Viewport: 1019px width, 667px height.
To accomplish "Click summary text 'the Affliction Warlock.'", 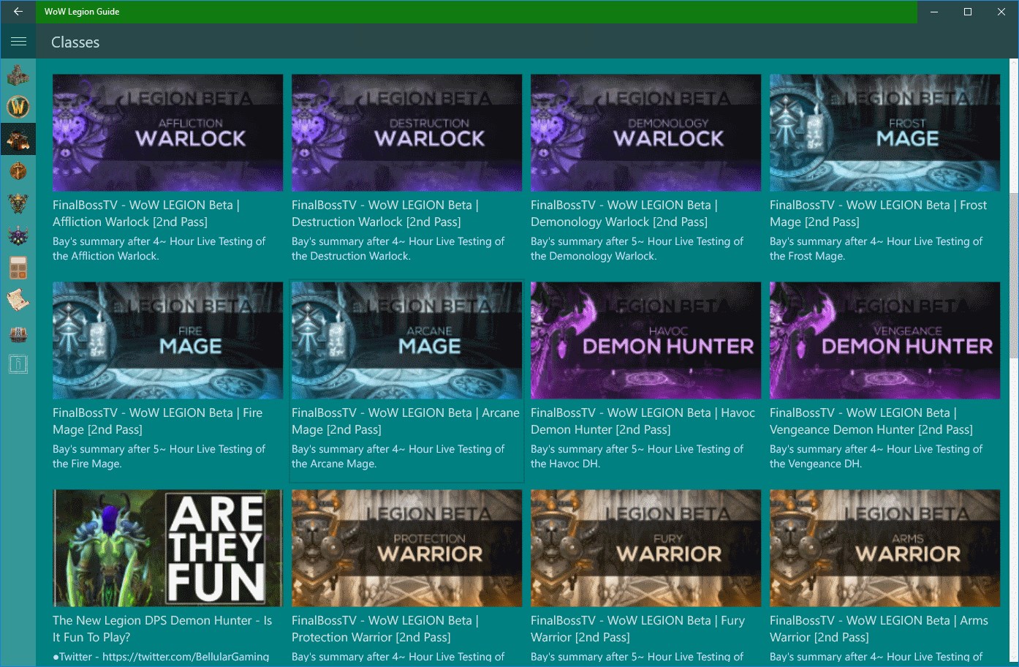I will (x=106, y=256).
